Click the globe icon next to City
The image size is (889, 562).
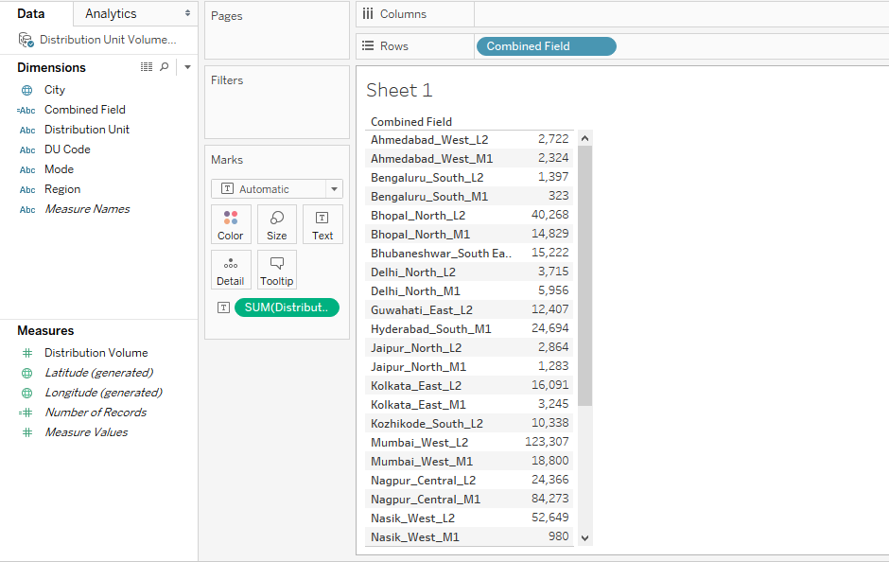(26, 90)
